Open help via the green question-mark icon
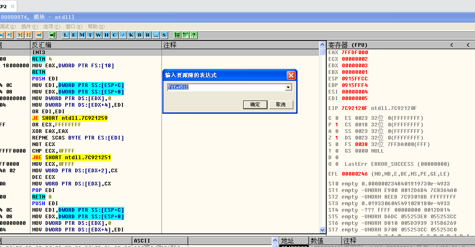 pyautogui.click(x=194, y=35)
